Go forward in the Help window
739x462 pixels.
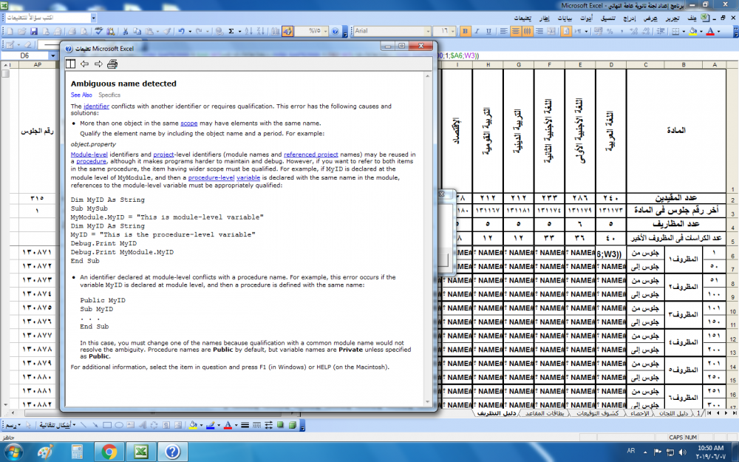(98, 64)
